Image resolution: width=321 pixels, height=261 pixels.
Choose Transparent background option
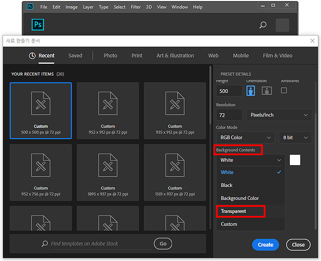[251, 211]
